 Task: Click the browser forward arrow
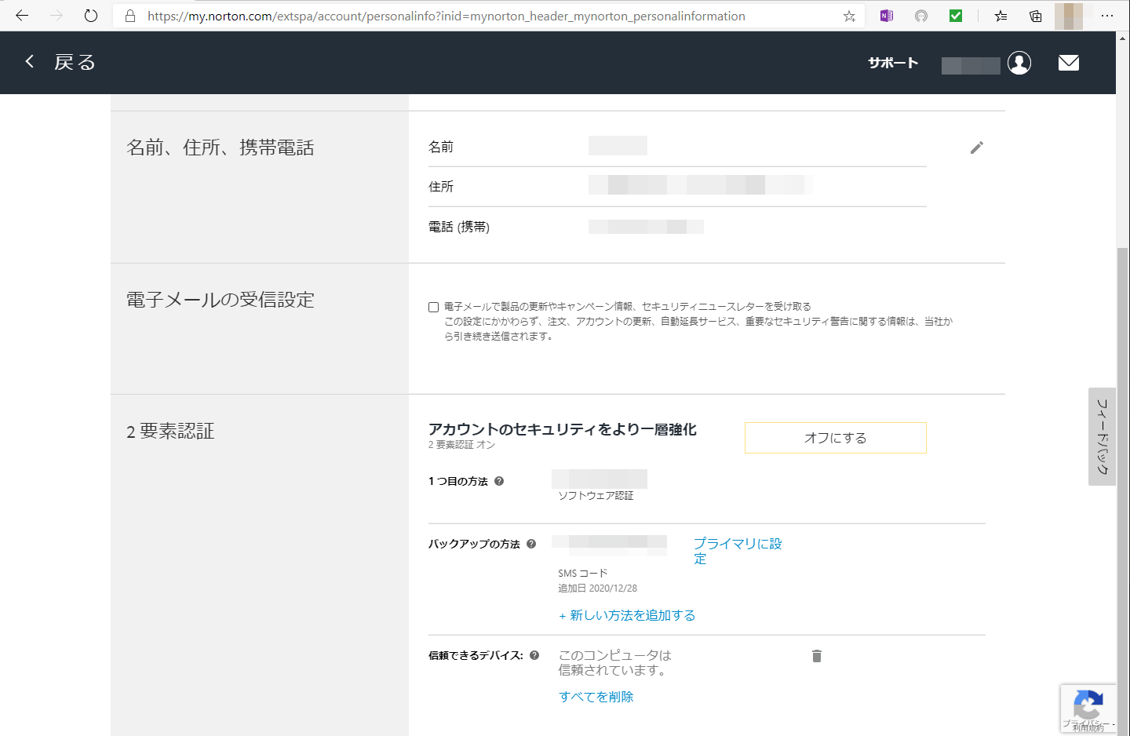[56, 16]
